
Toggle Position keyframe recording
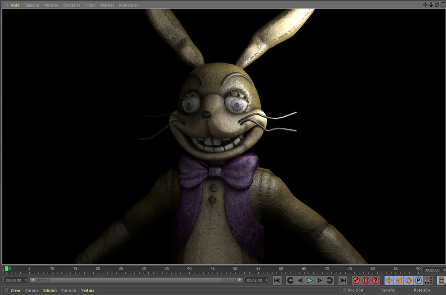point(389,281)
